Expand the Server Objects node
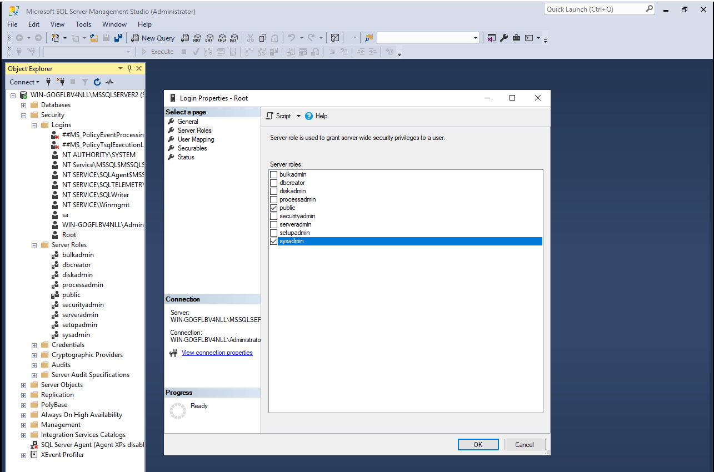The height and width of the screenshot is (472, 714). tap(23, 385)
